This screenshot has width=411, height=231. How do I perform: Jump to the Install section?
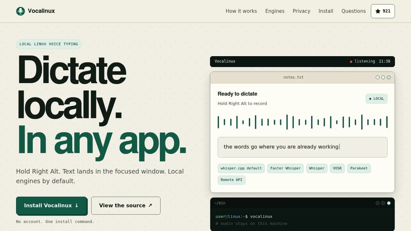(326, 11)
